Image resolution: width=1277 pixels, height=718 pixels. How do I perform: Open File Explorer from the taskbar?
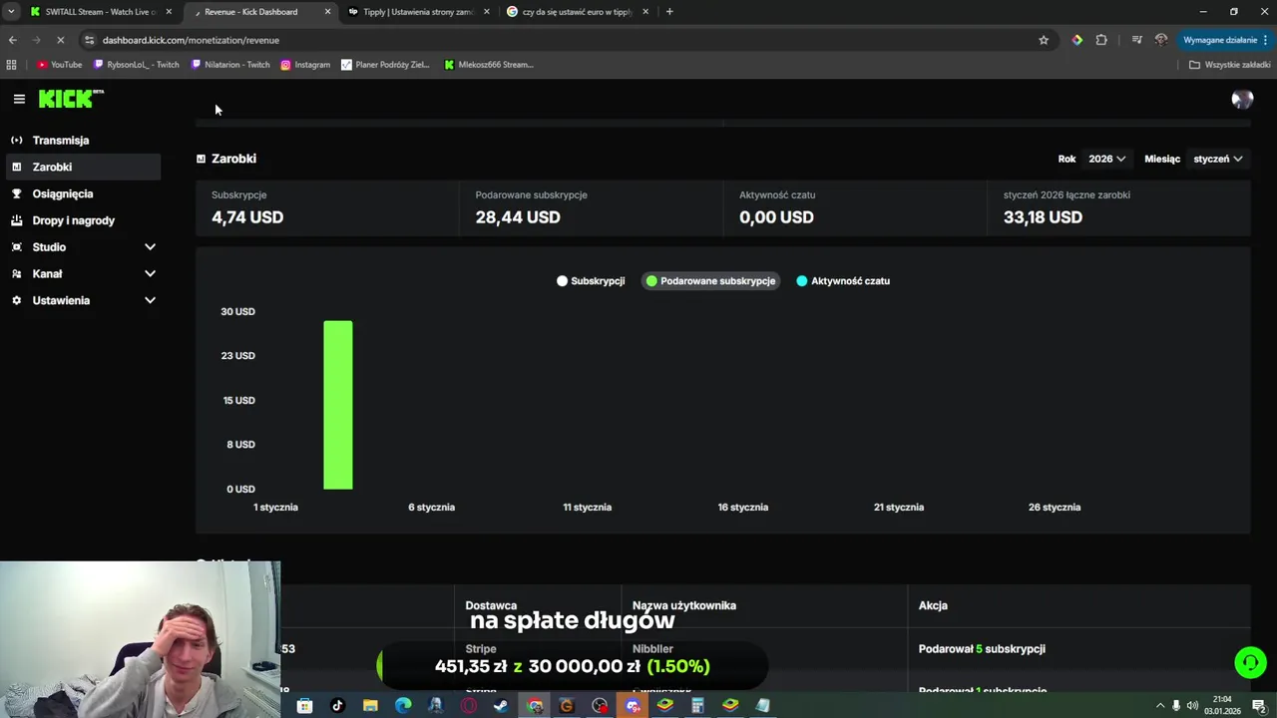(370, 706)
